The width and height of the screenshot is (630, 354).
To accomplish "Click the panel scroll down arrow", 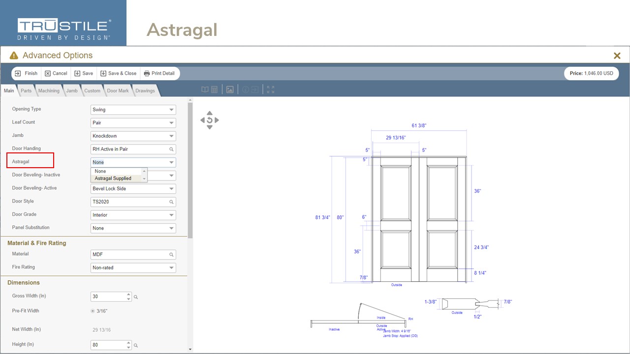I will [x=190, y=350].
